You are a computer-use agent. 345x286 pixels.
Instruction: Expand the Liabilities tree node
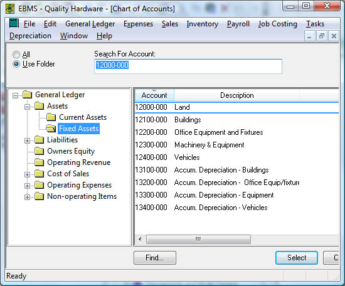[27, 140]
